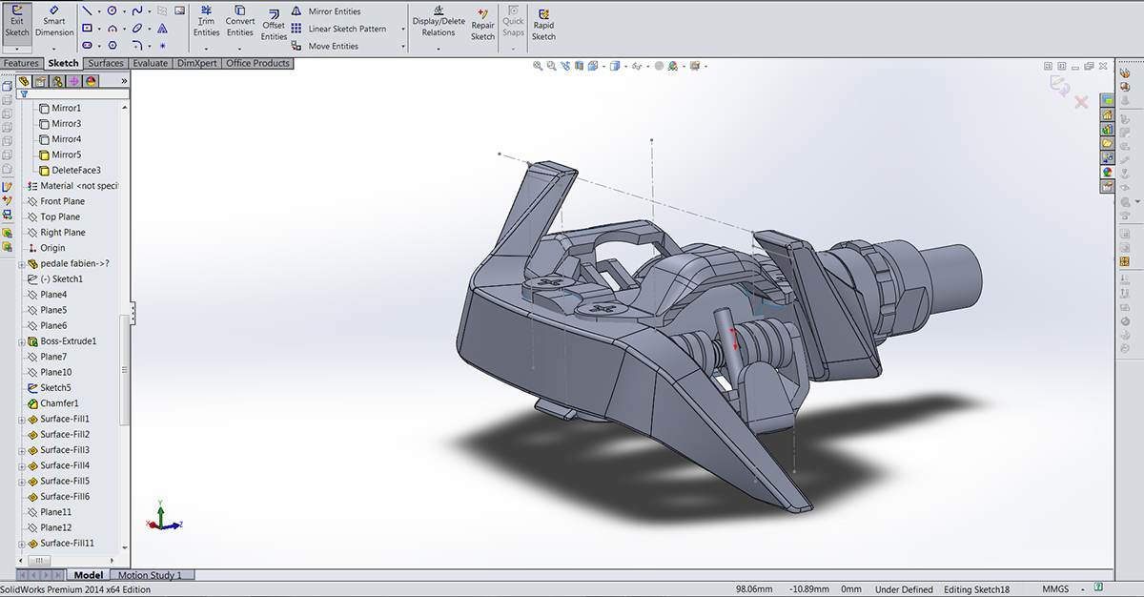
Task: Click the Exit Sketch button
Action: click(17, 22)
